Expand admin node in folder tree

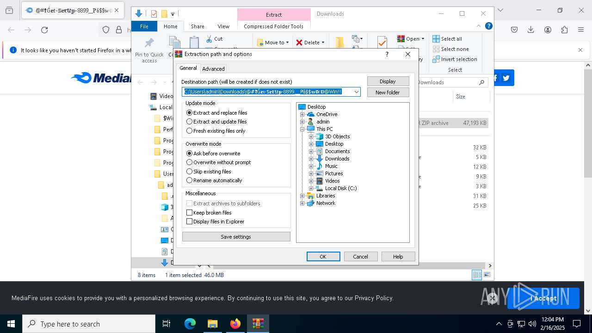pyautogui.click(x=302, y=122)
